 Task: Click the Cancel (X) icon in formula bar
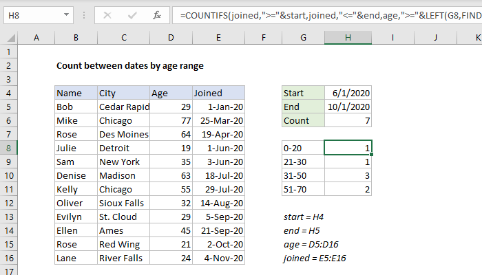point(109,14)
